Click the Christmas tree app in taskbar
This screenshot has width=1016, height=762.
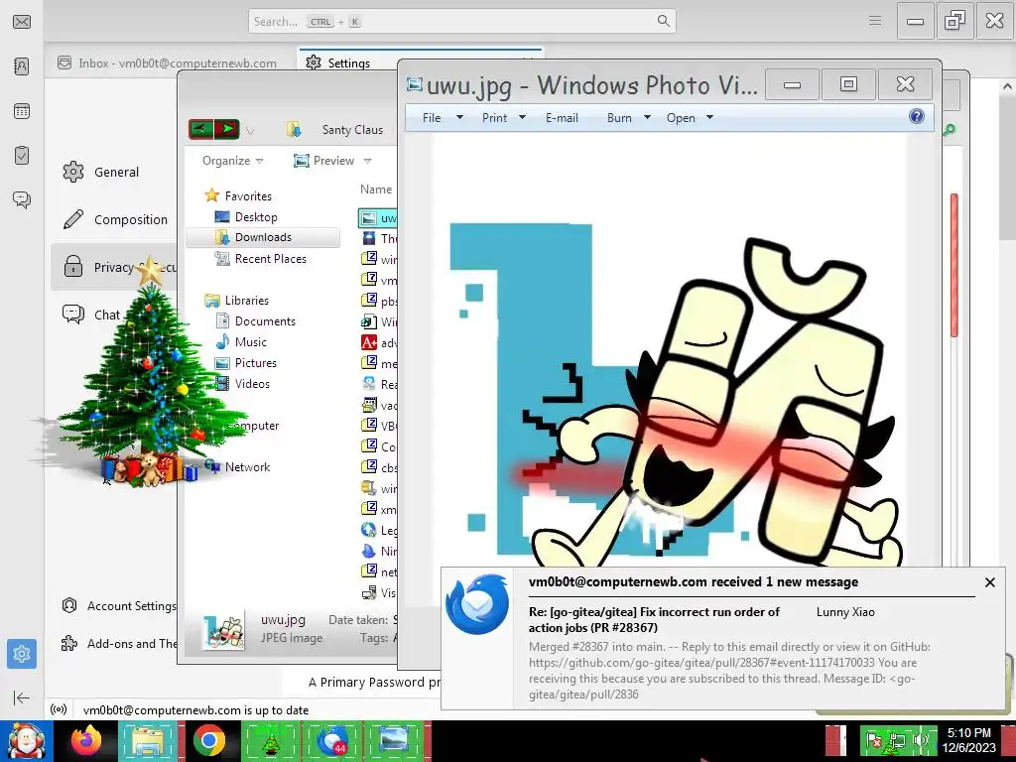(x=271, y=740)
